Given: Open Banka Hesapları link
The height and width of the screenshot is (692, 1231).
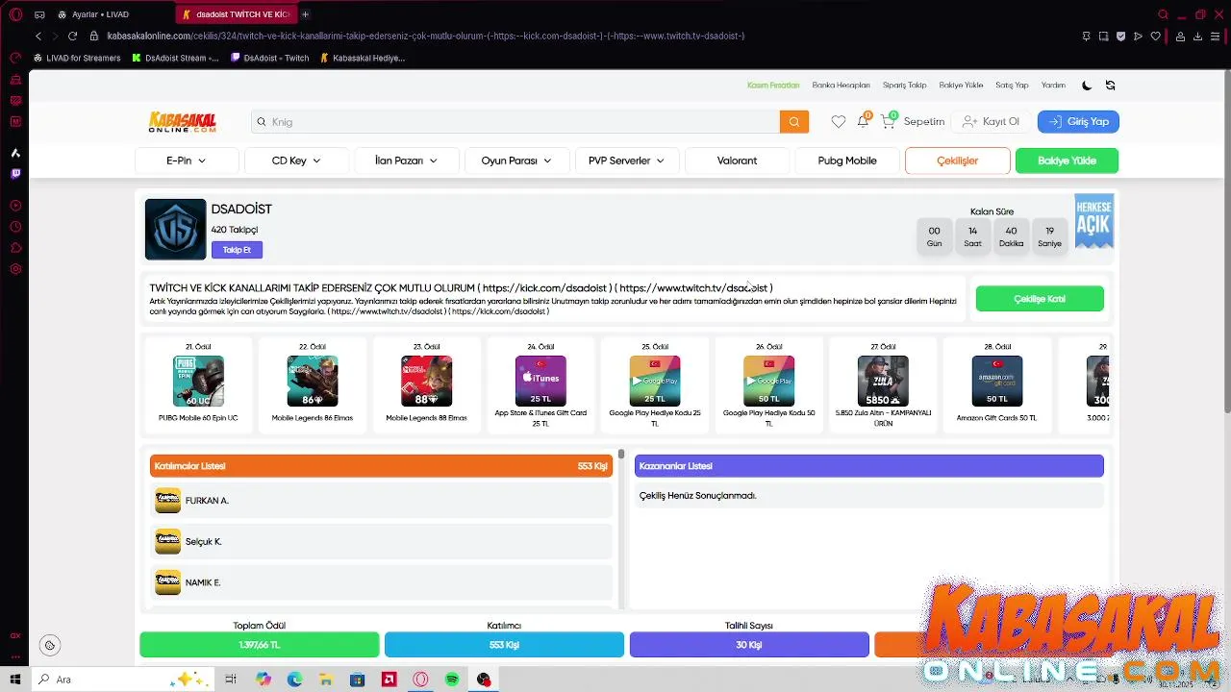Looking at the screenshot, I should pyautogui.click(x=841, y=86).
